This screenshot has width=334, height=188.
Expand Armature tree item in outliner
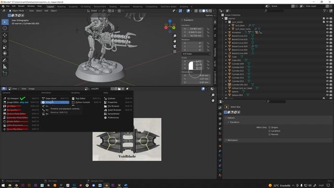[x=226, y=32]
